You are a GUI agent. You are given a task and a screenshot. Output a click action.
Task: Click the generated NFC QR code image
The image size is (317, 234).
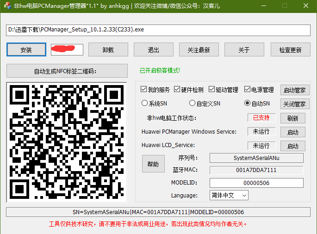pos(67,142)
